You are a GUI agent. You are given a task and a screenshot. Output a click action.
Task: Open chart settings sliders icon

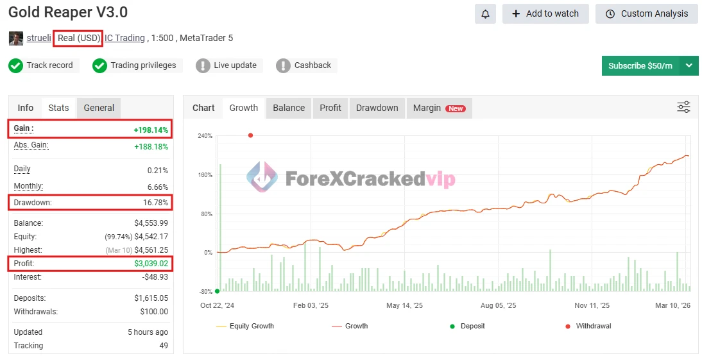click(x=683, y=107)
